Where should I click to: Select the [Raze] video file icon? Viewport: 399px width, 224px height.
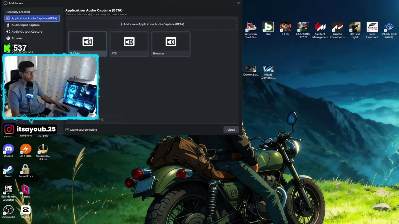(268, 72)
